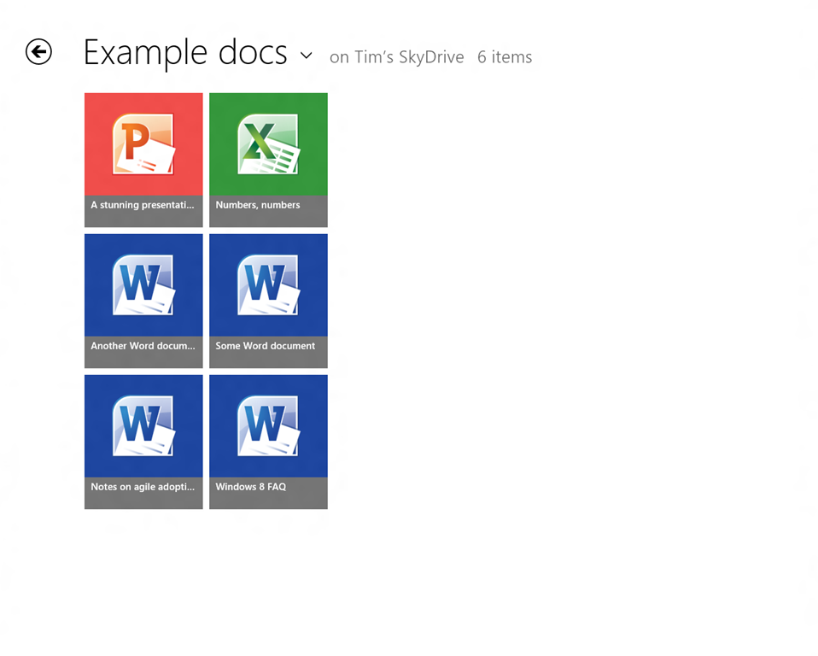Go back with the circled arrow button
The height and width of the screenshot is (656, 818).
(x=38, y=51)
